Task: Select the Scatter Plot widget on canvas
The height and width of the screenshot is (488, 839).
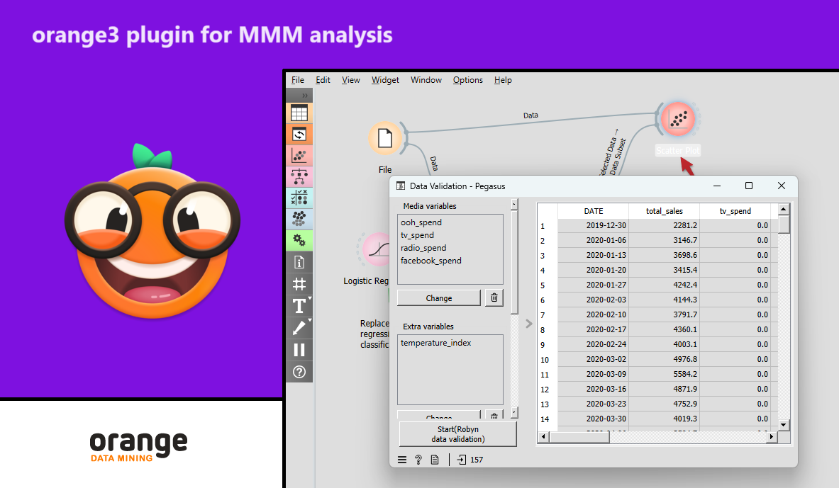Action: click(678, 119)
